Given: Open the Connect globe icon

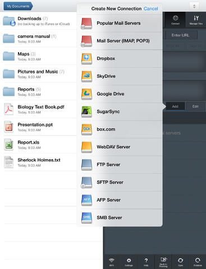Looking at the screenshot, I should coord(175,20).
